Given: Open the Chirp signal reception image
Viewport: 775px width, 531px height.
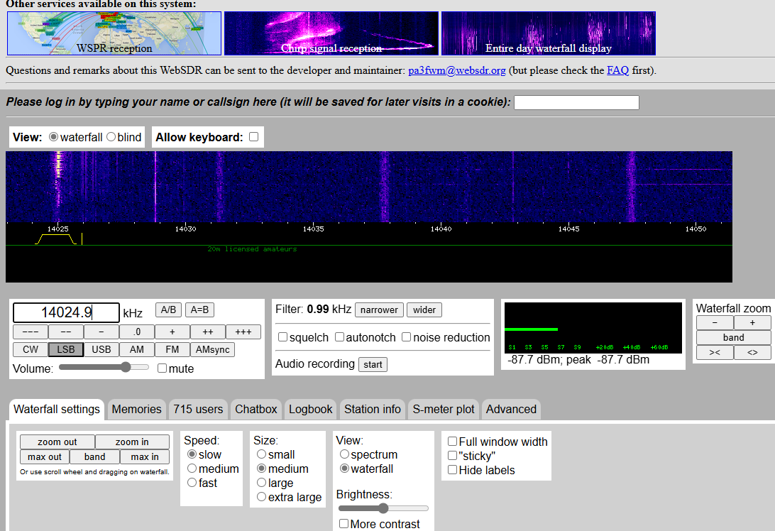Looking at the screenshot, I should click(x=331, y=33).
